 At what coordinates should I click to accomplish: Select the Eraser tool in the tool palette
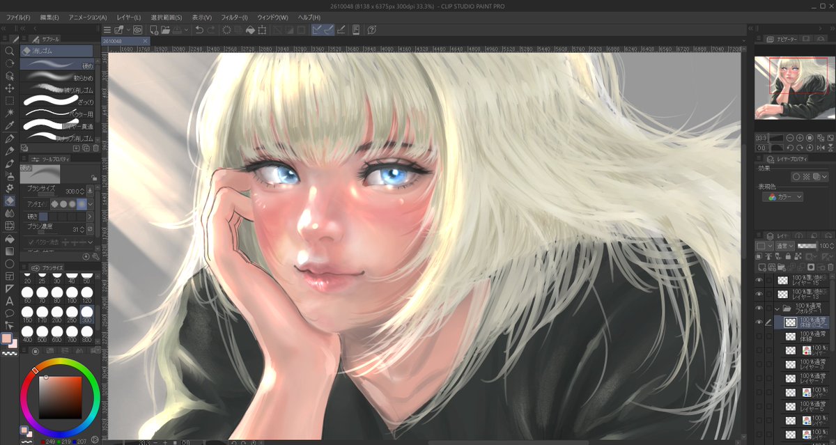[x=9, y=201]
